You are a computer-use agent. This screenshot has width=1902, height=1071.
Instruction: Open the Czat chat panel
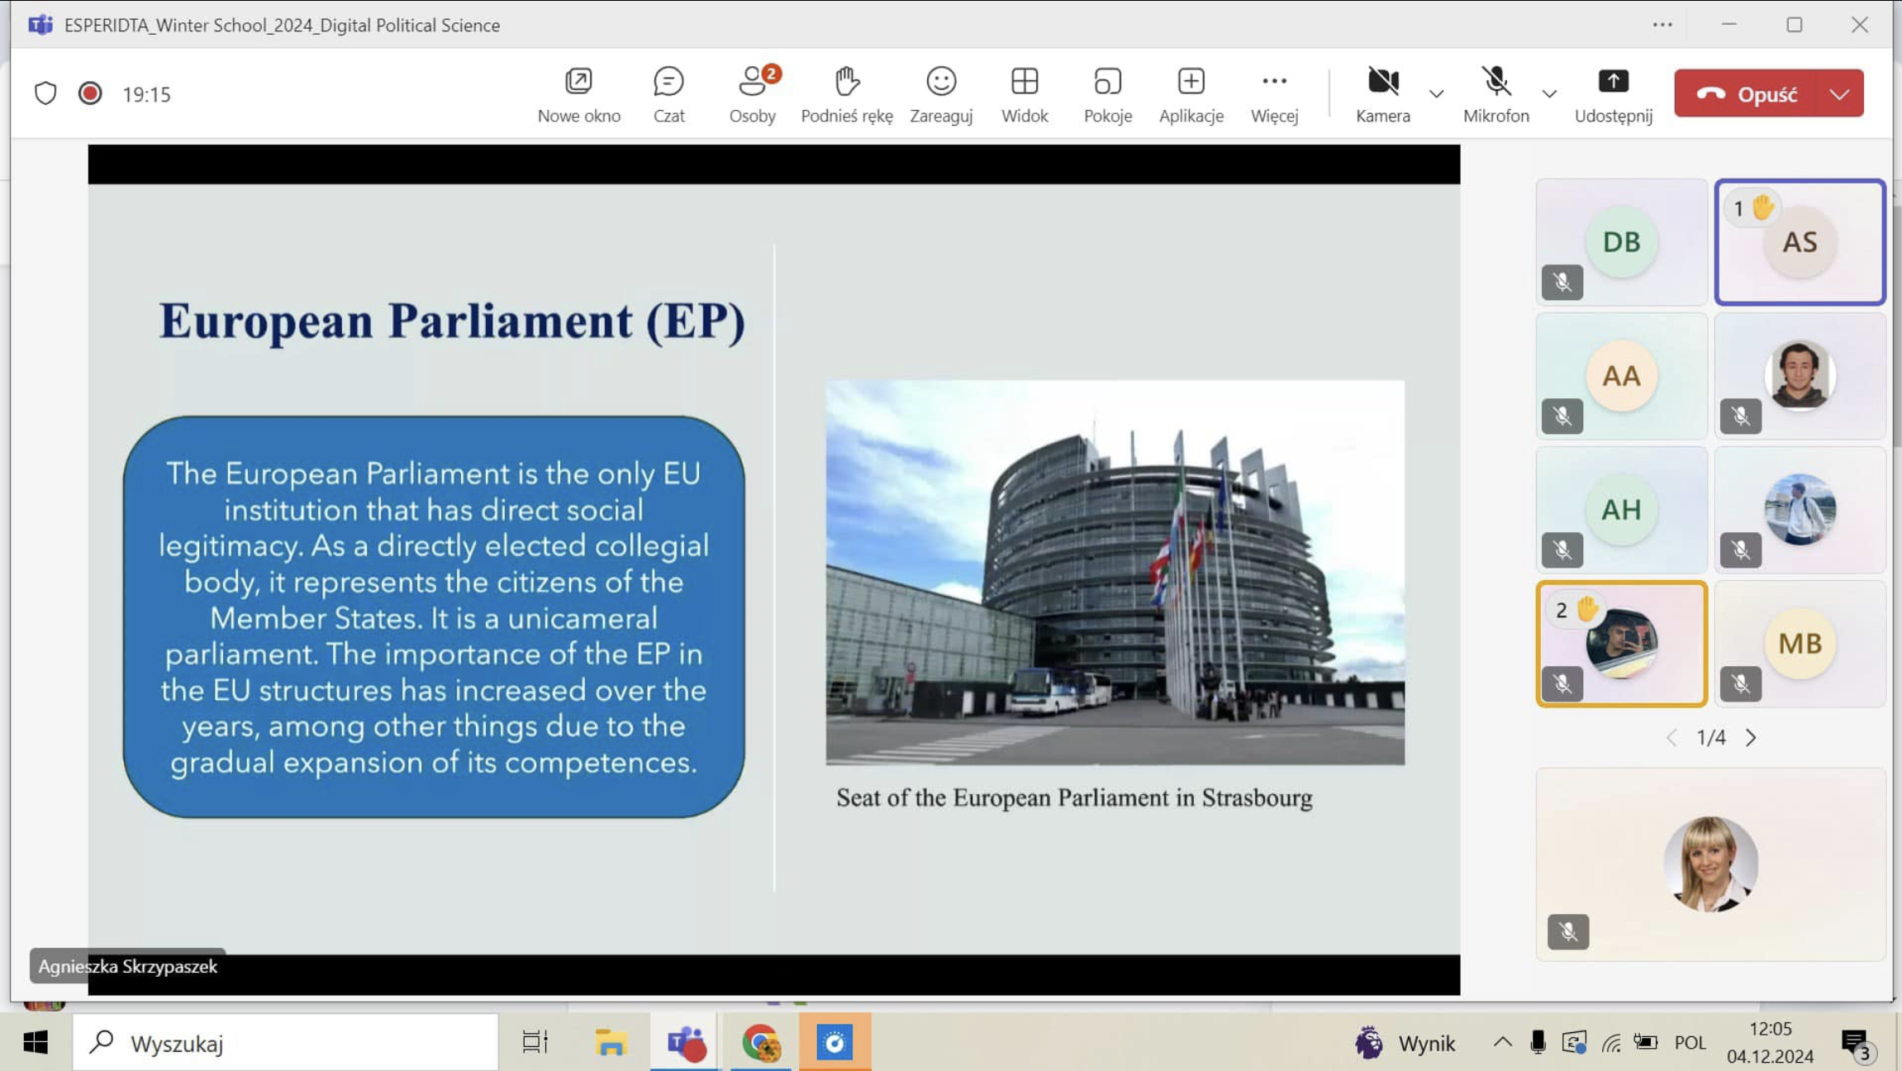point(668,94)
